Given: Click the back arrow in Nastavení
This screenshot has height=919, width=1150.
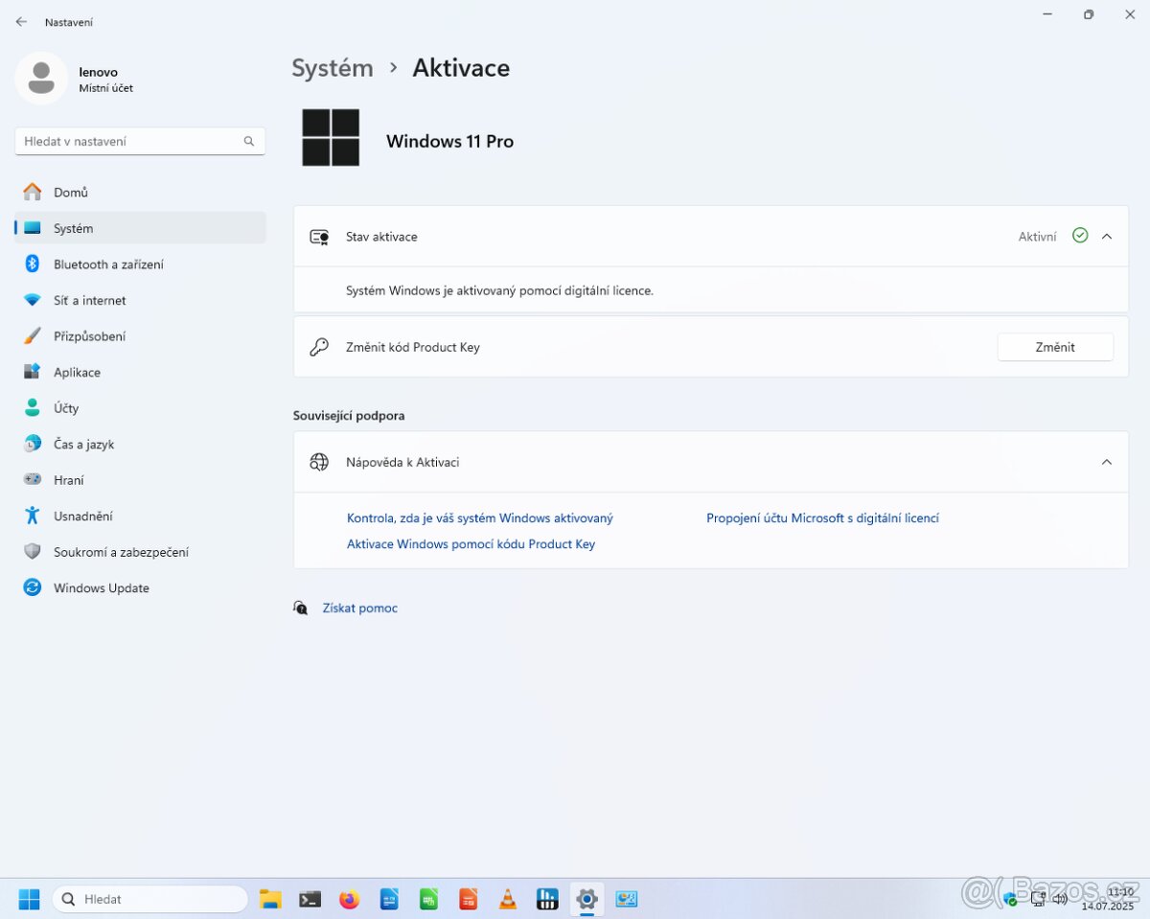Looking at the screenshot, I should pos(21,20).
